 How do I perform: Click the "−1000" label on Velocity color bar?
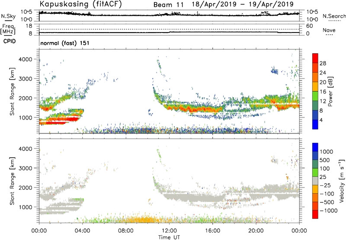[x=329, y=211]
